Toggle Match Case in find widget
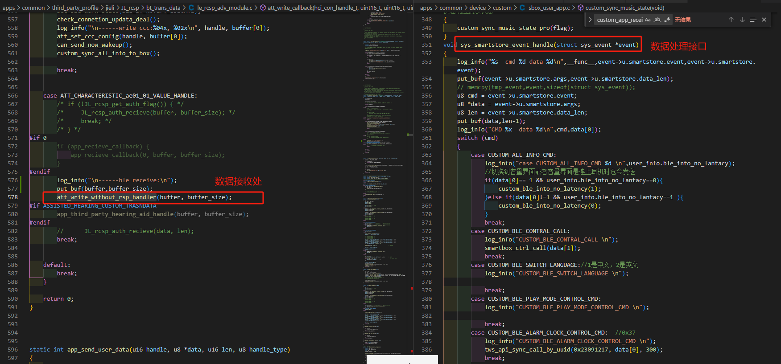Screen dimensions: 781x364 click(648, 20)
